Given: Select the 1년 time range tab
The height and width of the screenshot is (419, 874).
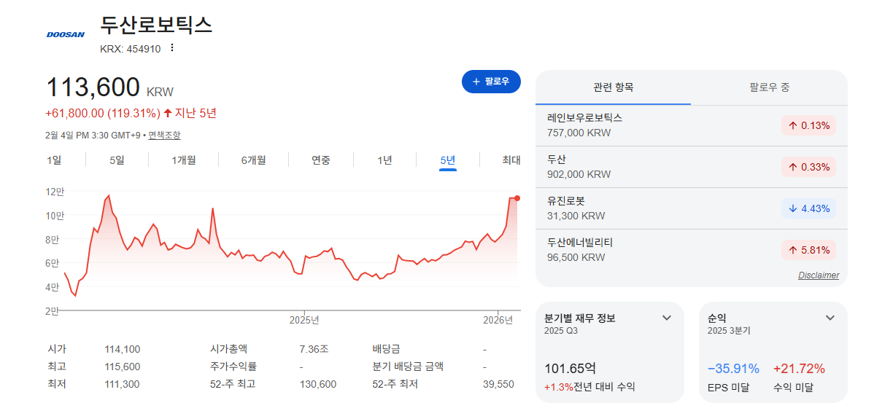Looking at the screenshot, I should tap(384, 160).
